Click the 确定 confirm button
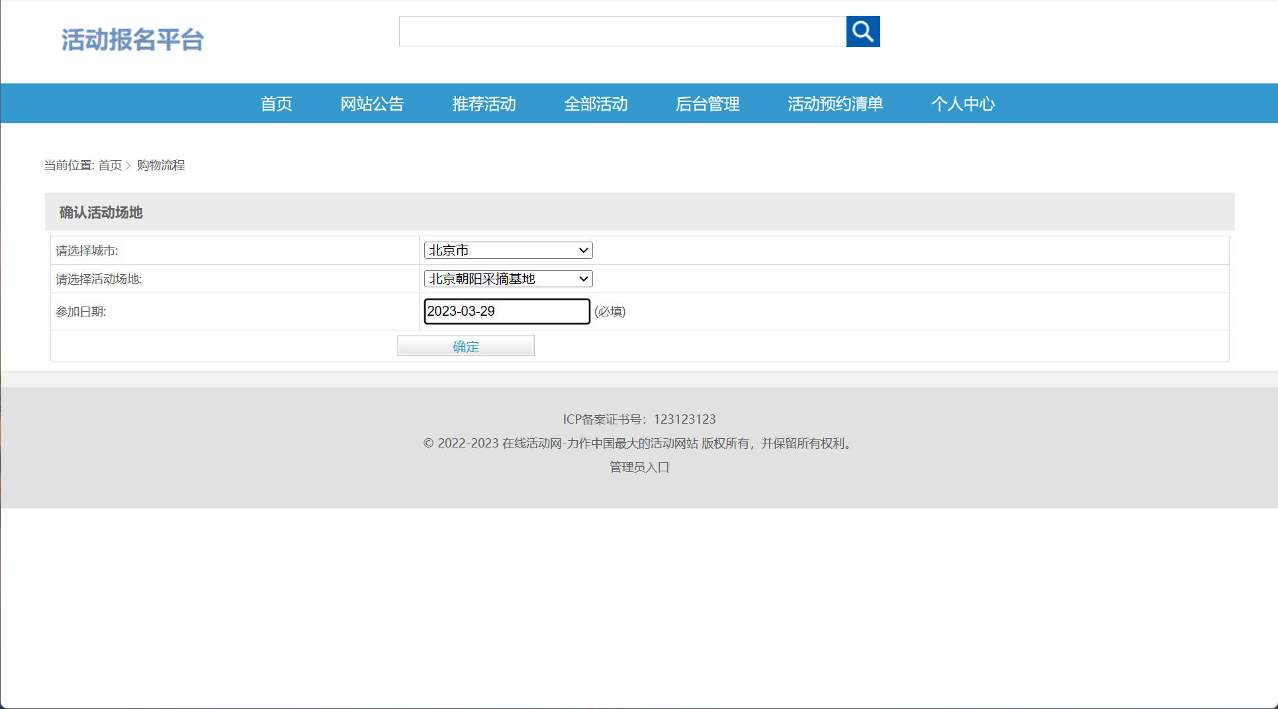The width and height of the screenshot is (1278, 709). (x=465, y=346)
